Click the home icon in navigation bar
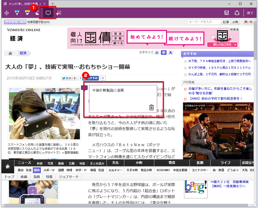This screenshot has height=208, width=258. (x=7, y=166)
